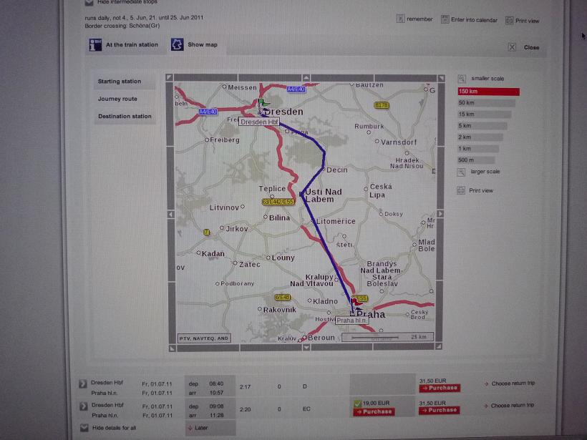Pan the map to the north-west corner
The image size is (587, 440).
(x=169, y=77)
